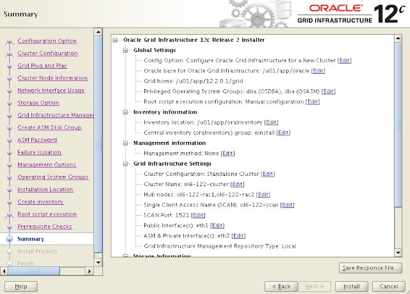Click Install to begin installation
410x294 pixels.
(352, 286)
